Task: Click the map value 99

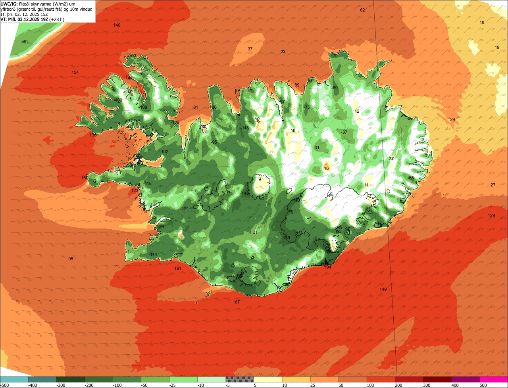Action: click(x=237, y=91)
